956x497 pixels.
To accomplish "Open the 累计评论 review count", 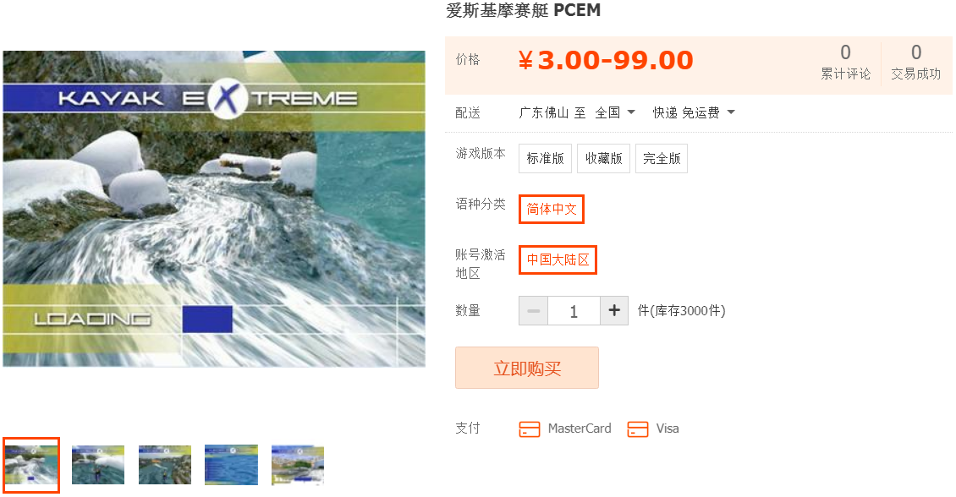I will 845,62.
